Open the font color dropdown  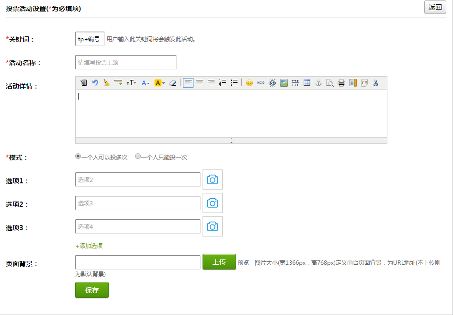pos(146,83)
